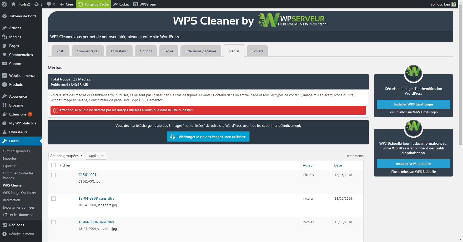The width and height of the screenshot is (463, 242).
Task: Check the 18-04-8904_sans titre row checkbox
Action: 53,222
